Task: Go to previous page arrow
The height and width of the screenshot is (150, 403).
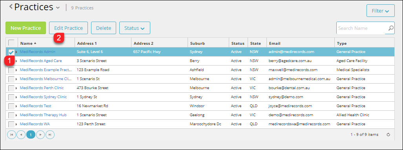Action: coord(21,135)
